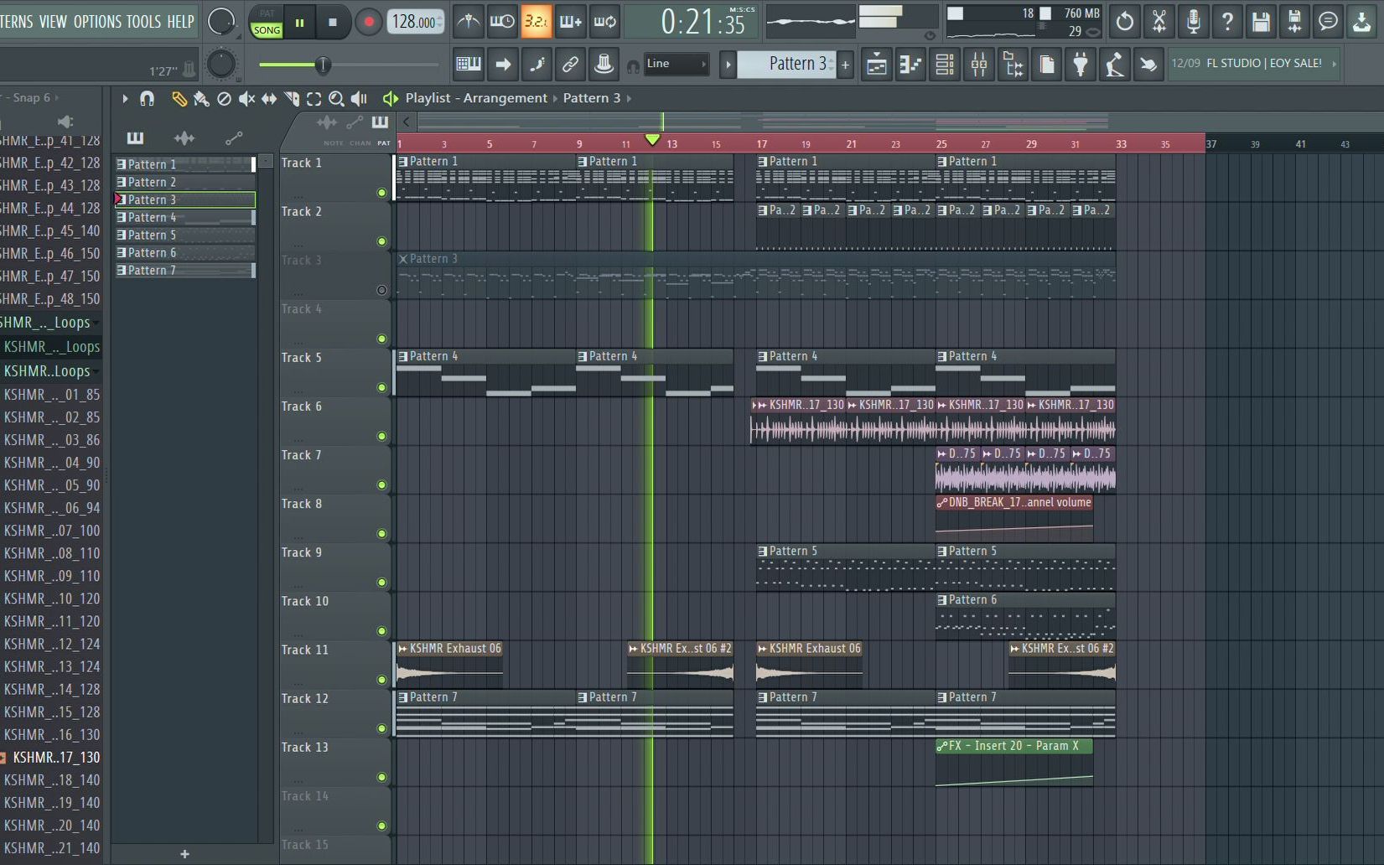Select the playlist Zoom tool
1384x865 pixels.
[x=336, y=99]
